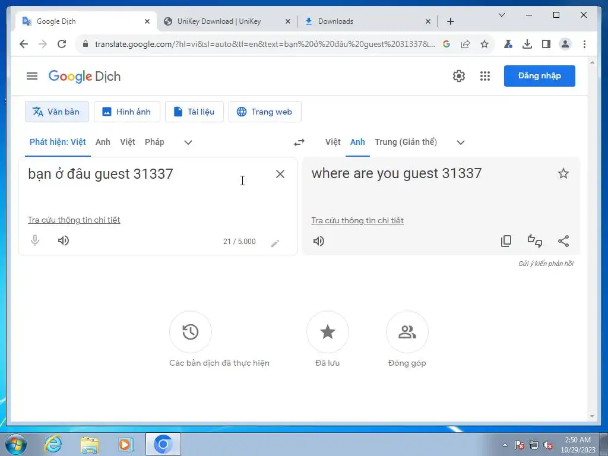Close the UniKey Download tab
The height and width of the screenshot is (456, 608).
(288, 21)
